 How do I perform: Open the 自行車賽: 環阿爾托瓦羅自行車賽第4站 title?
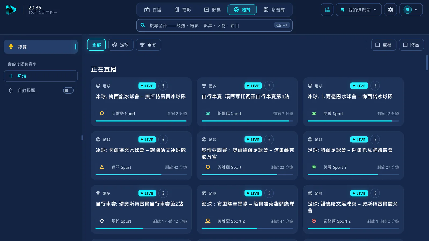(x=245, y=96)
